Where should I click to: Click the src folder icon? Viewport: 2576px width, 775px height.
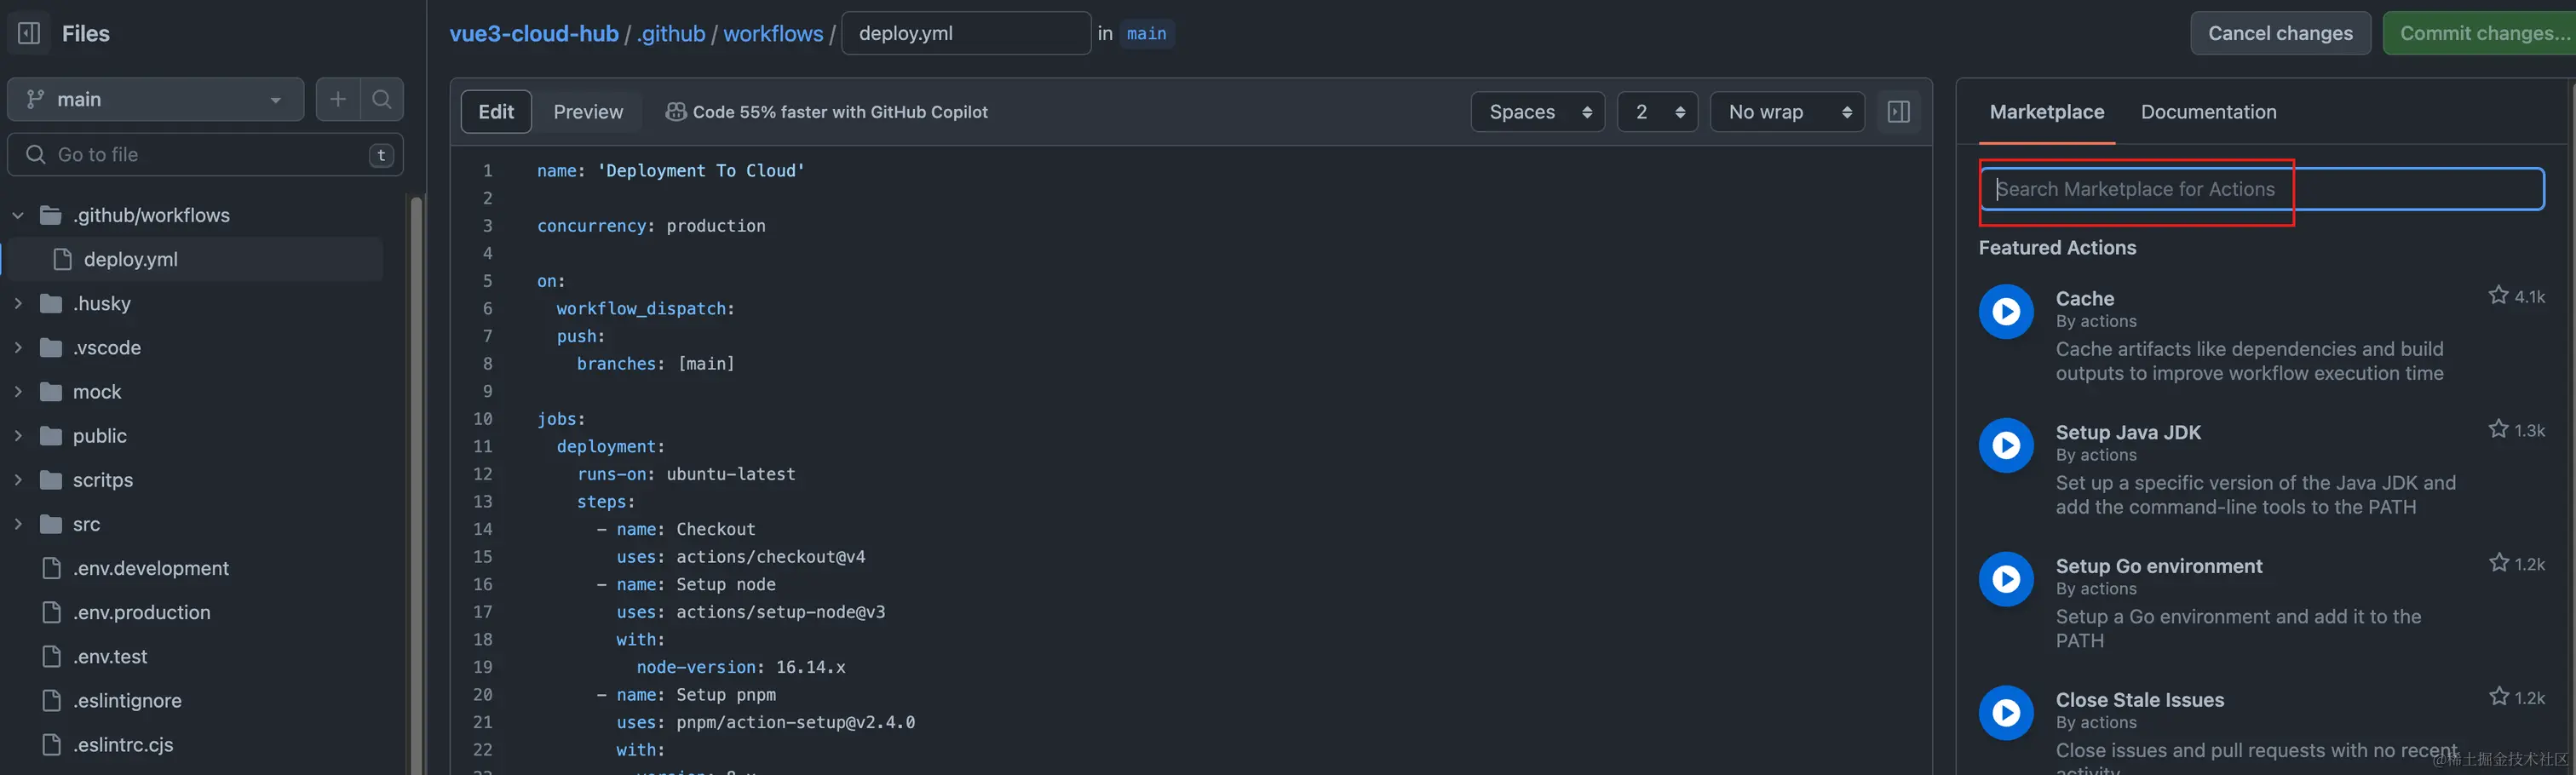coord(51,524)
